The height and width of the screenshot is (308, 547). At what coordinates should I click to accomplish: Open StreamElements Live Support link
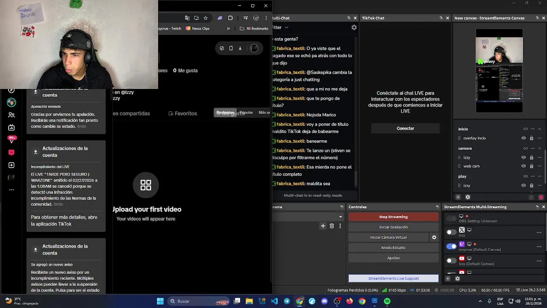pos(393,278)
